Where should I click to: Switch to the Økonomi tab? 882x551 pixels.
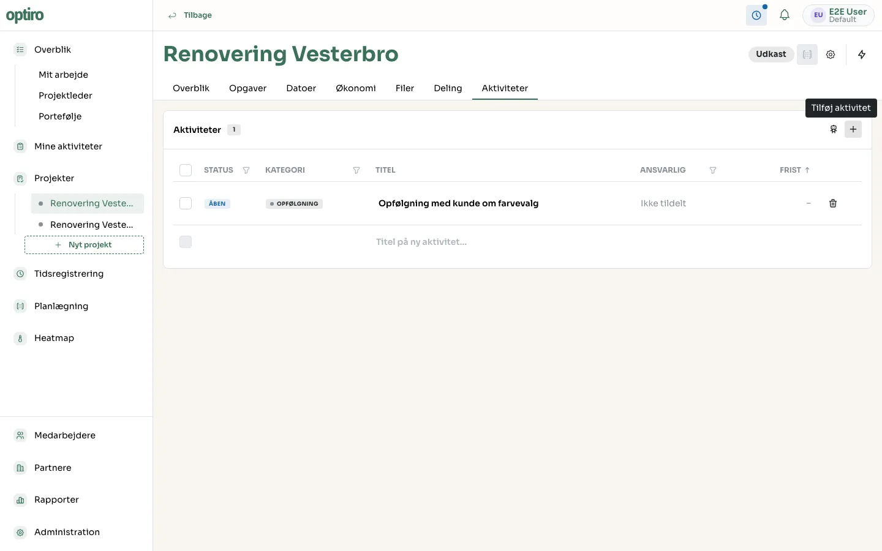click(356, 88)
